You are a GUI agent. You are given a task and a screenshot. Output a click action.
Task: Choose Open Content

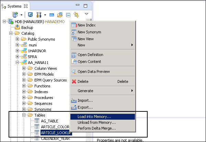(103, 62)
